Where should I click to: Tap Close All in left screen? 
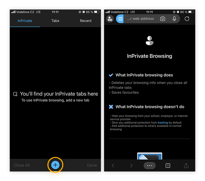click(22, 165)
